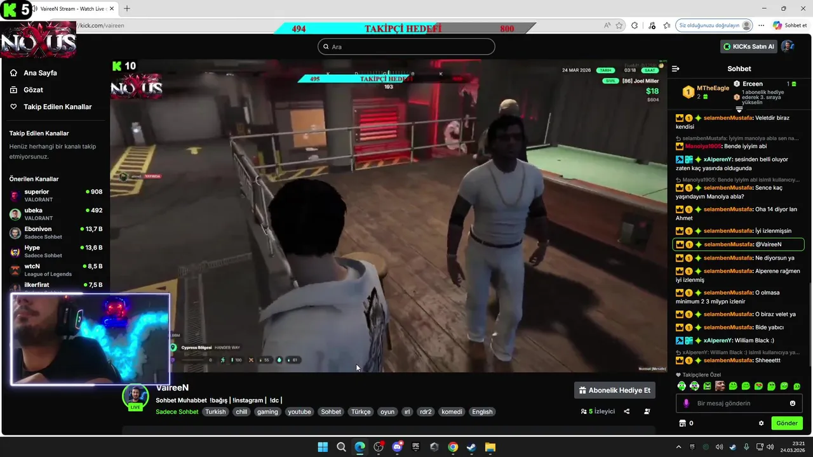813x457 pixels.
Task: Open recommended channel ubeka
Action: 55,214
